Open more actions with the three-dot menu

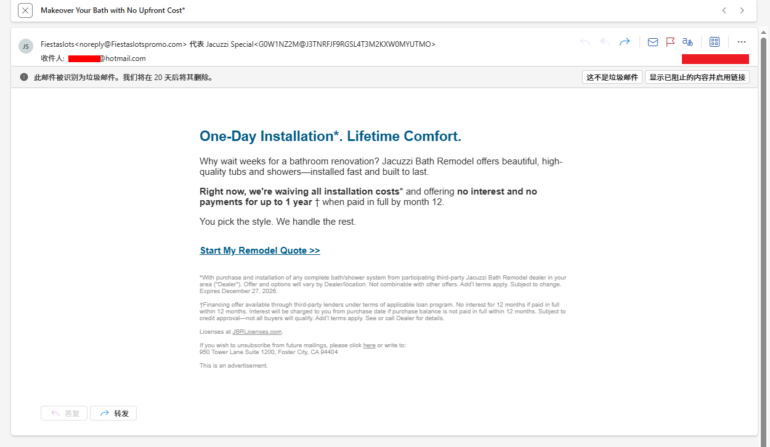coord(742,42)
